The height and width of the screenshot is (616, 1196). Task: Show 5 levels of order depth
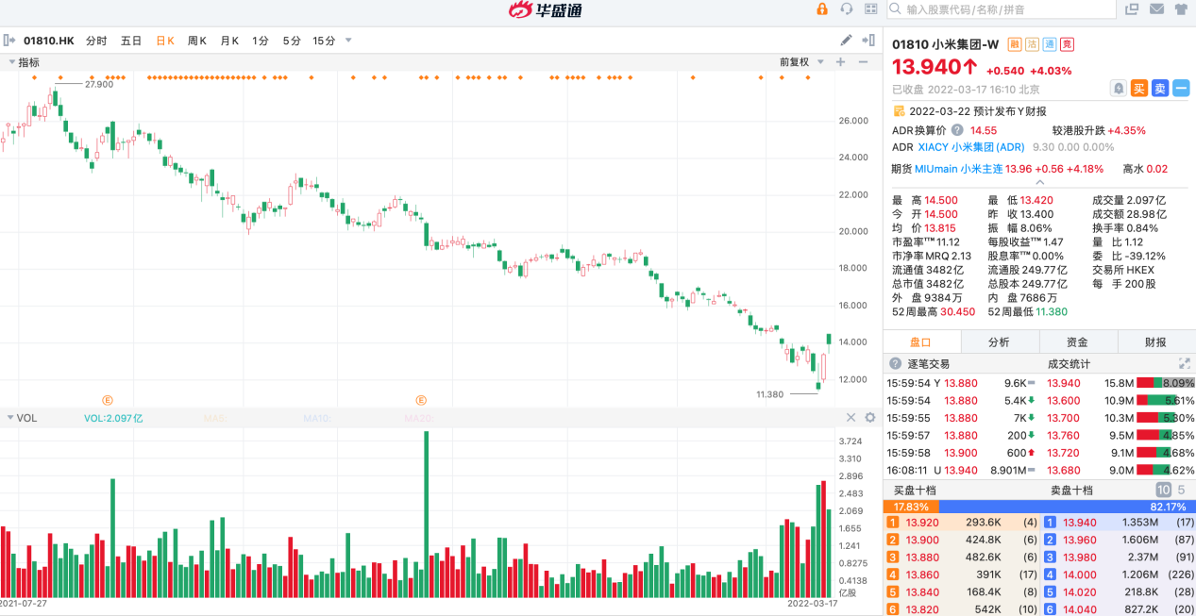[1181, 491]
